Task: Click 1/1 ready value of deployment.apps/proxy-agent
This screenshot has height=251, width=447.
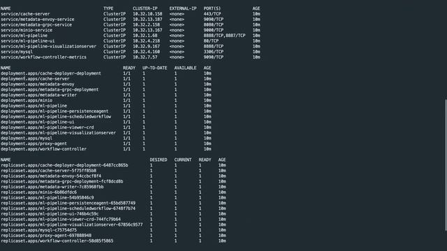Action: 126,144
